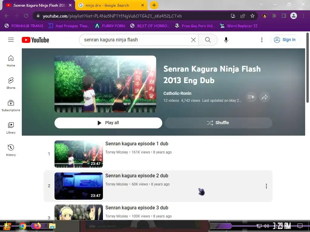
Task: Open Senran kagura episode 1 dub title
Action: pyautogui.click(x=137, y=143)
